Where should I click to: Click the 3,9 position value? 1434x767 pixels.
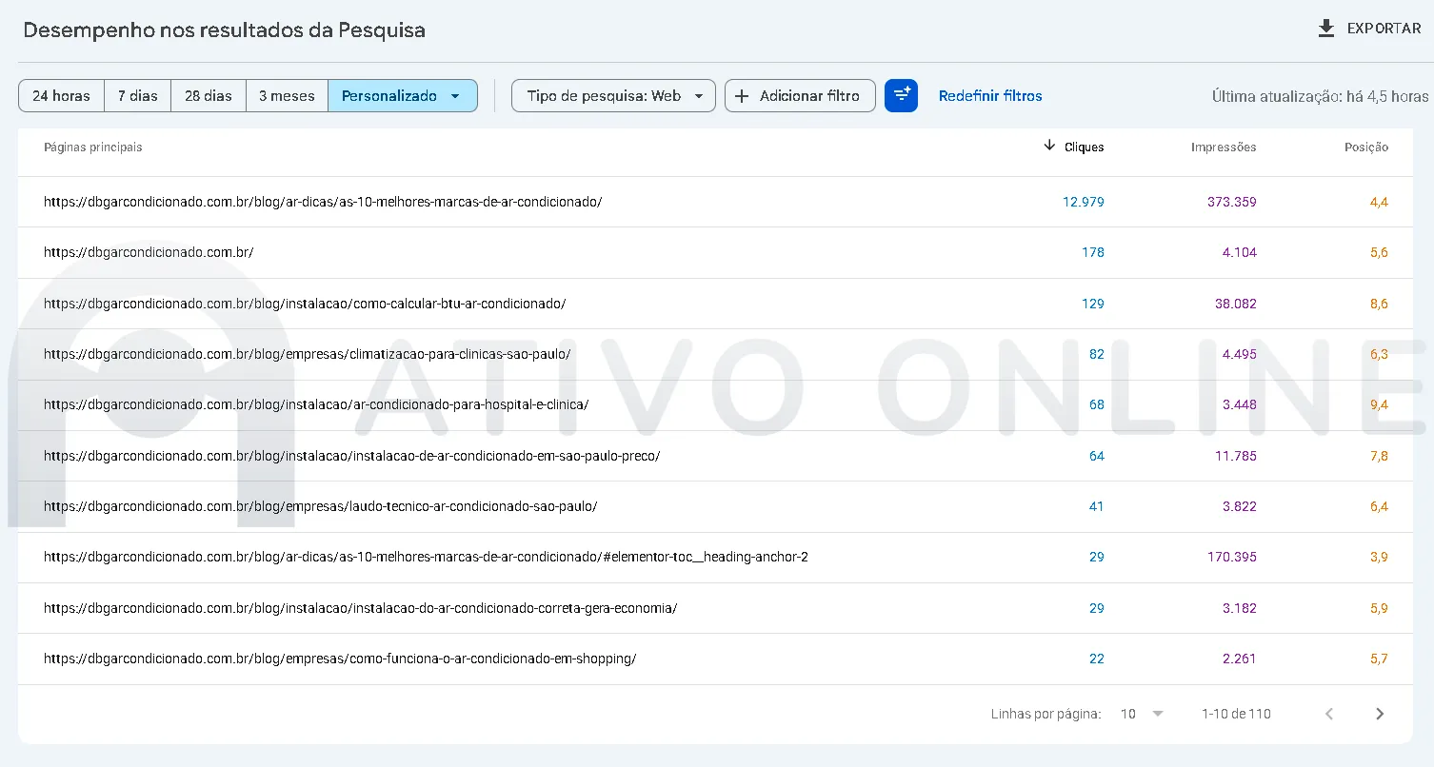pos(1379,557)
